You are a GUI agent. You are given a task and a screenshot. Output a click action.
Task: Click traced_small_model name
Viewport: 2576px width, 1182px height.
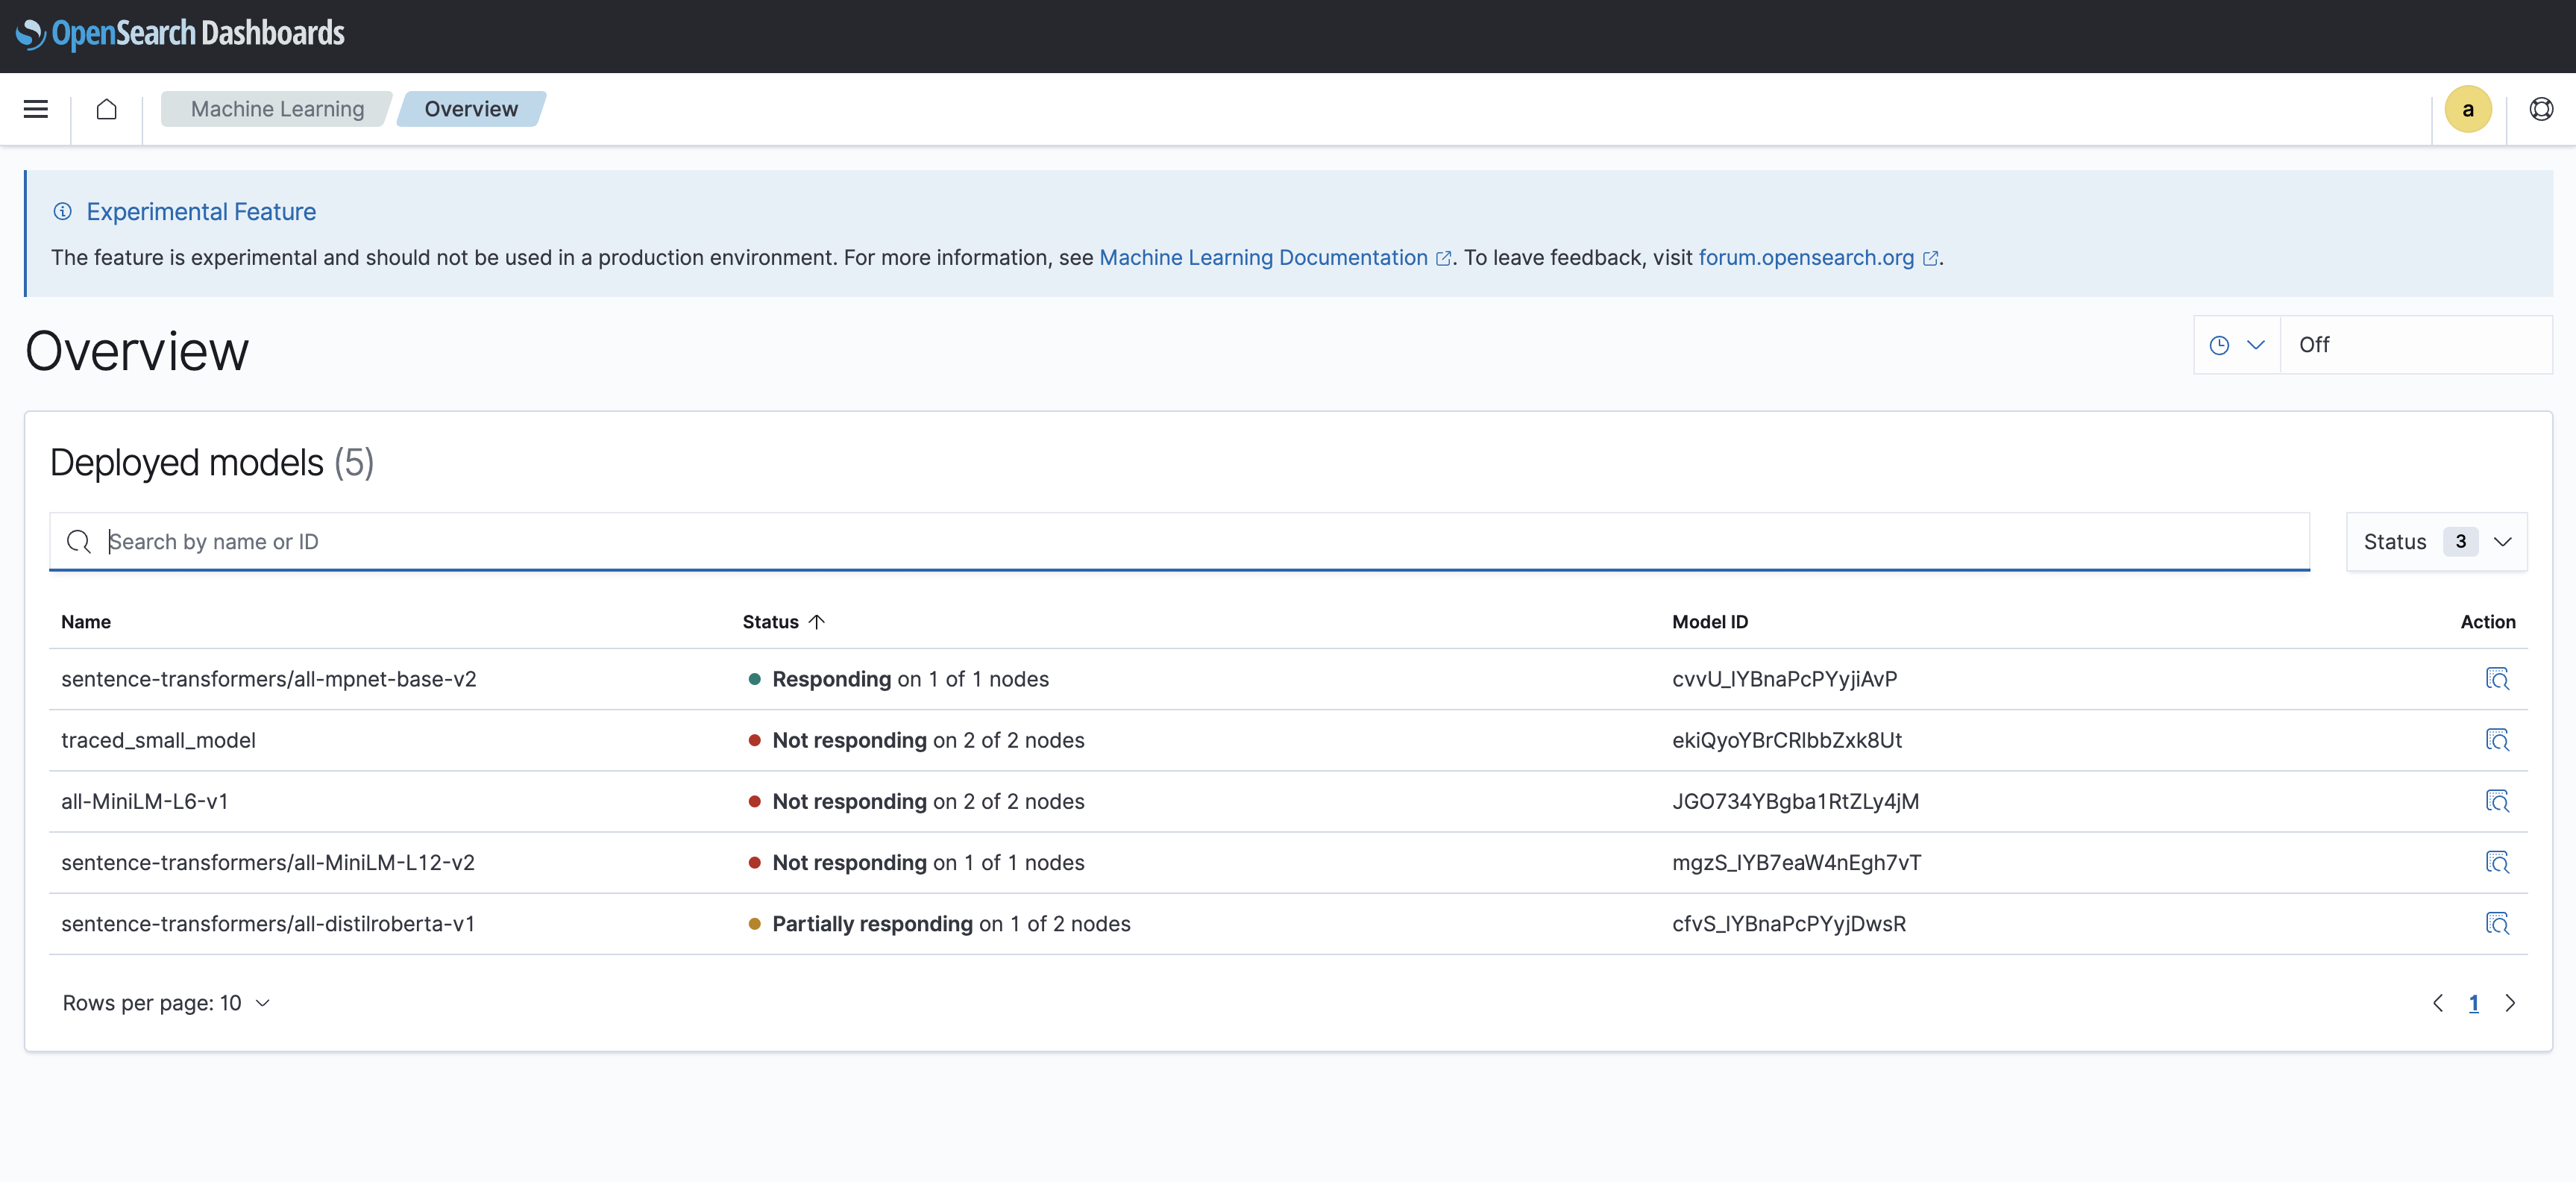158,739
